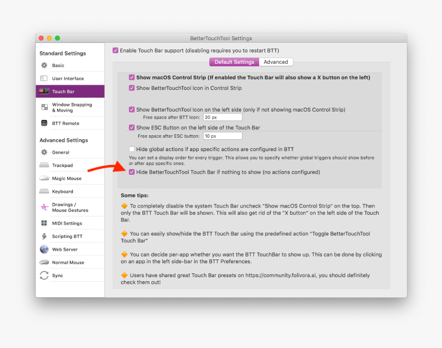Uncheck Show BetterTouchTool Icon in Control Strip
442x348 pixels.
(132, 88)
